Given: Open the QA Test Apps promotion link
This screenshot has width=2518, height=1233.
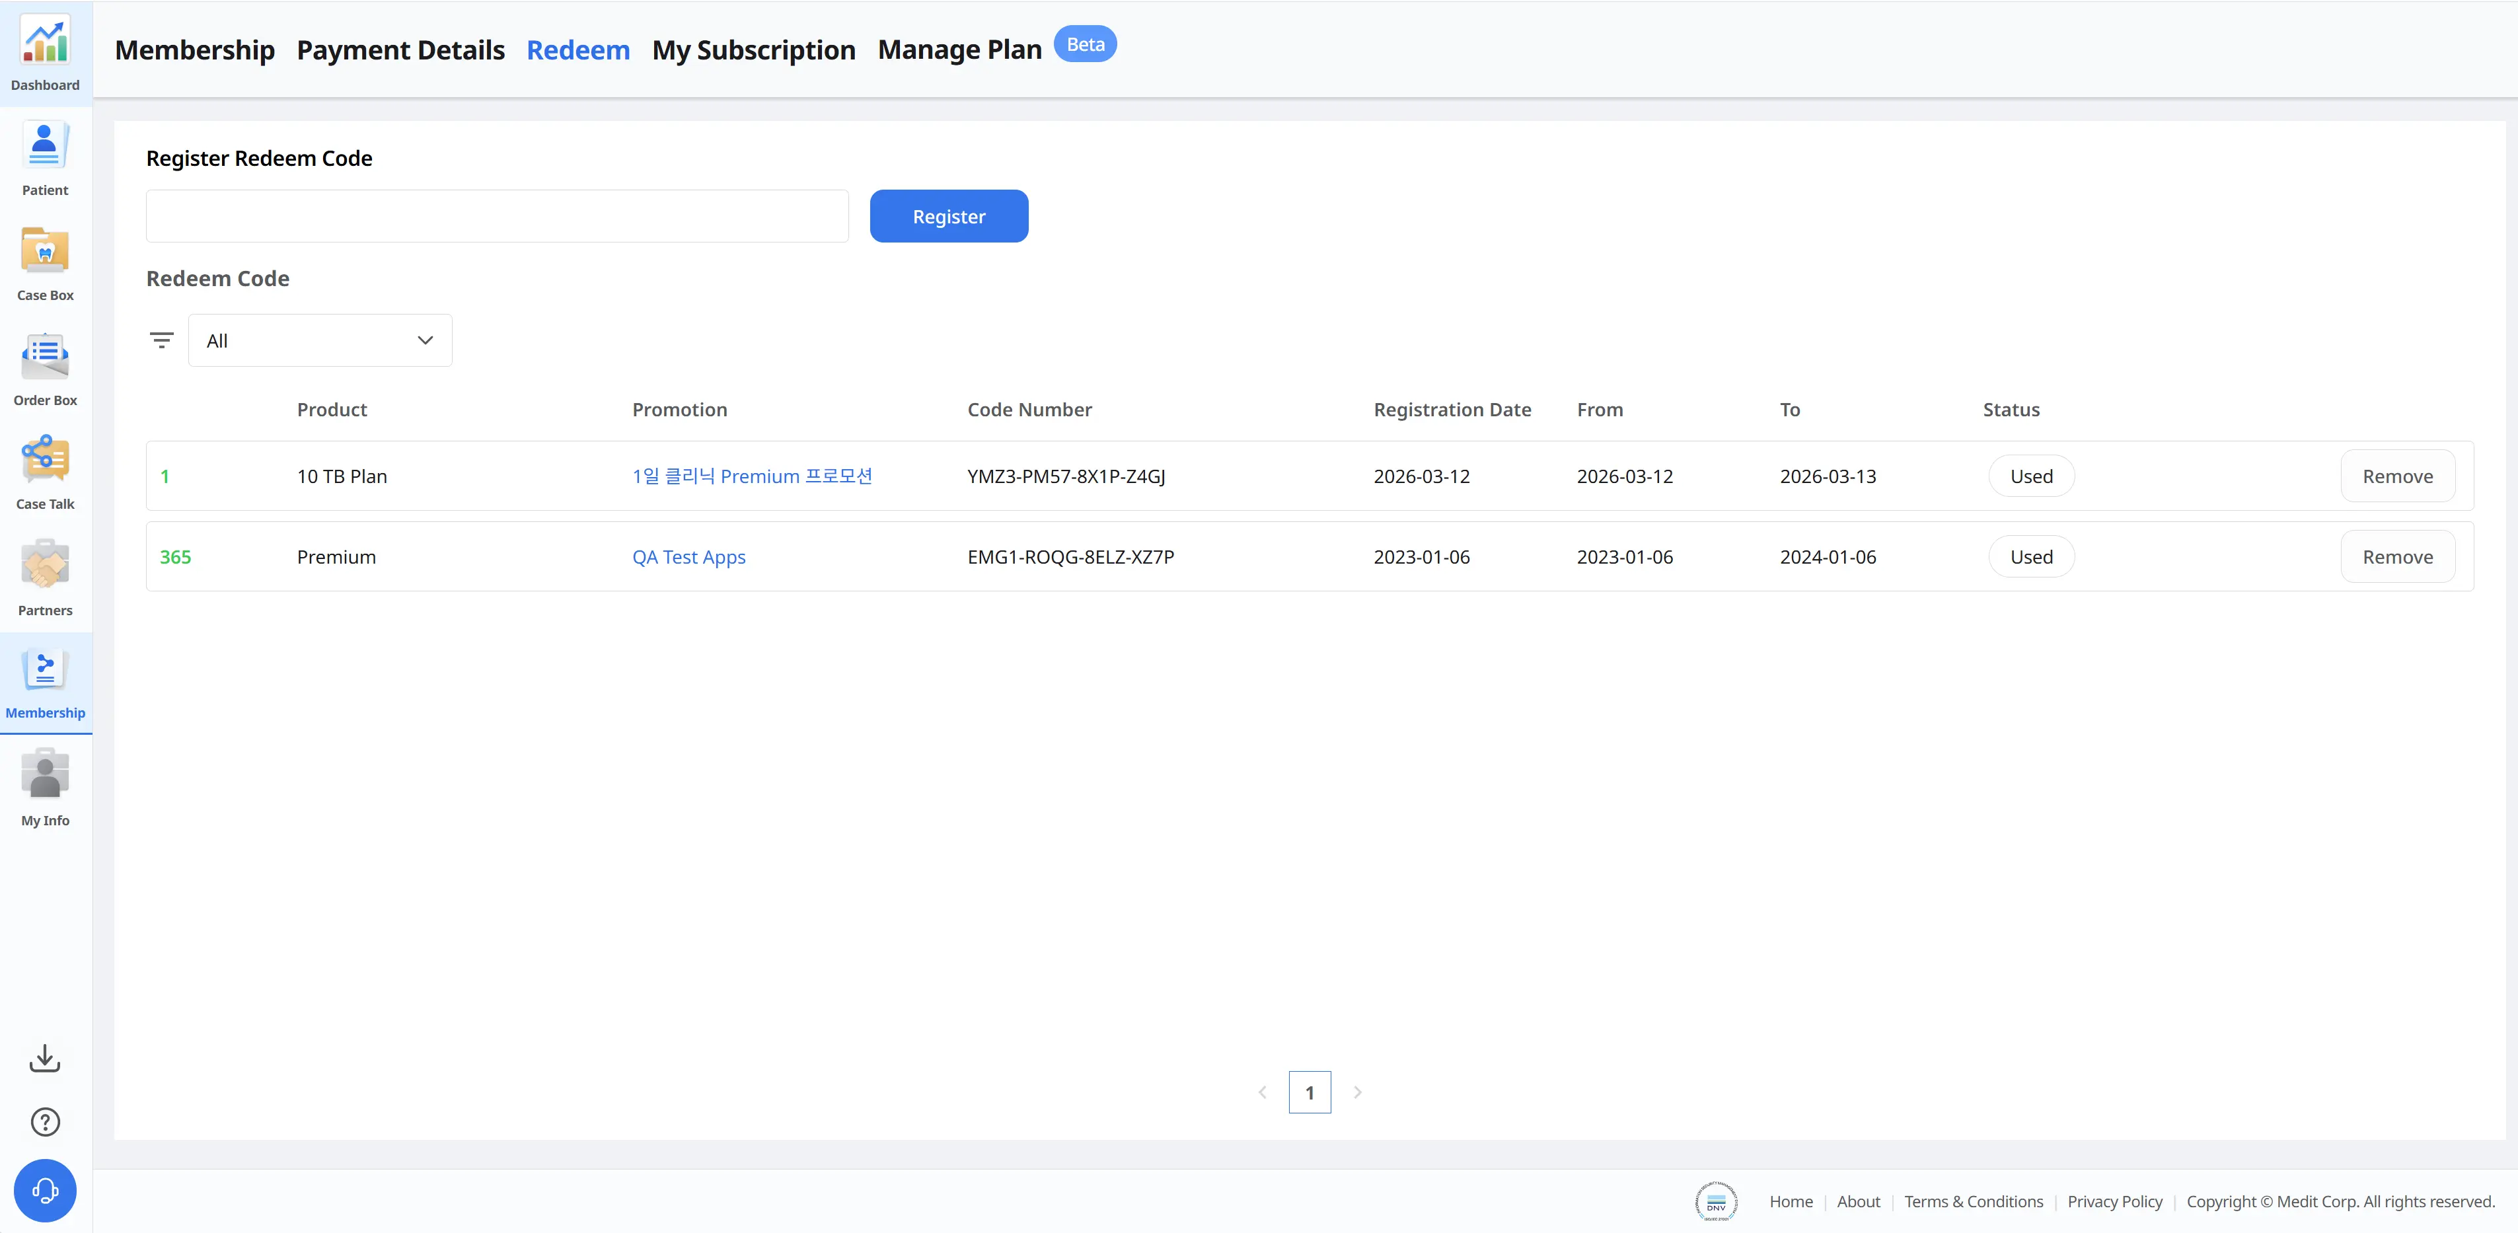Looking at the screenshot, I should point(688,556).
